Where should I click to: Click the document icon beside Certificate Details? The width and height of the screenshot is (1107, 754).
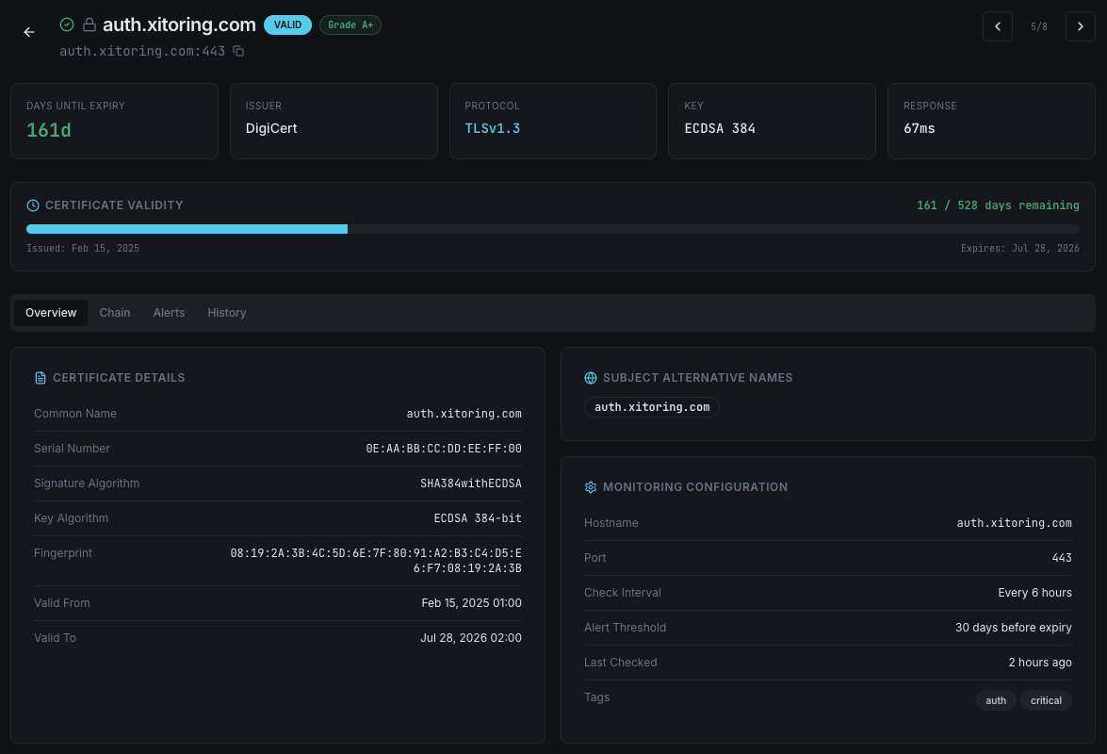pyautogui.click(x=41, y=377)
